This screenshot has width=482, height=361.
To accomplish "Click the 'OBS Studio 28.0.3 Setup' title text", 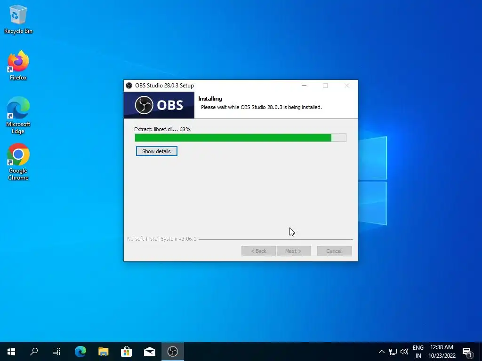I will click(164, 86).
